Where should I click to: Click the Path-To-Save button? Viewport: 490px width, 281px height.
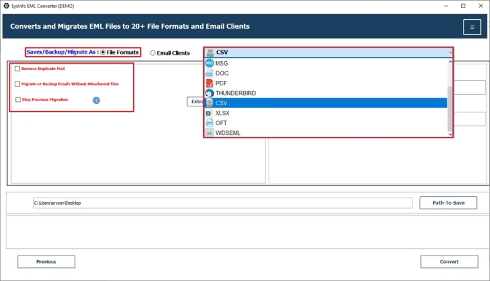[448, 203]
